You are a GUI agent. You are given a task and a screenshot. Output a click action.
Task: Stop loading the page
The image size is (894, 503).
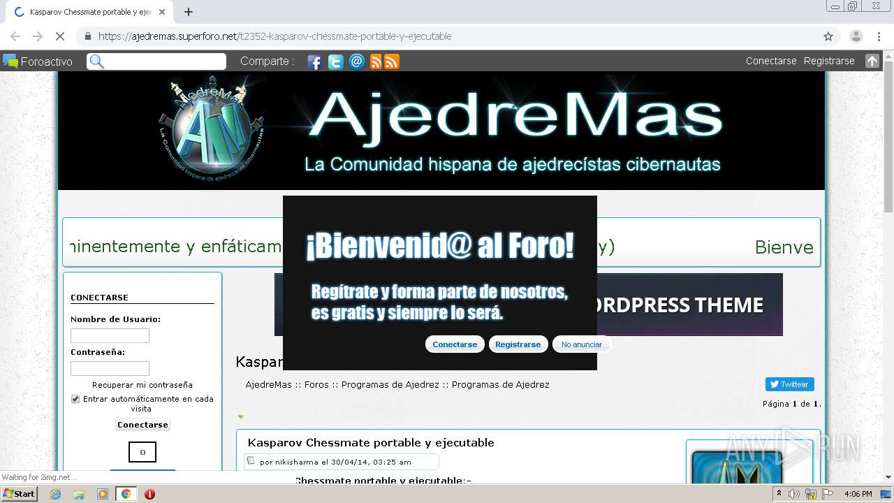click(60, 36)
